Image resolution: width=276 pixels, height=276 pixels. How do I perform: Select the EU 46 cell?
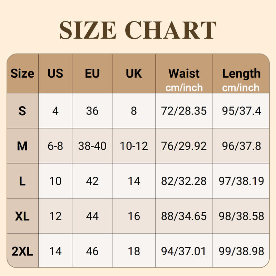[92, 251]
